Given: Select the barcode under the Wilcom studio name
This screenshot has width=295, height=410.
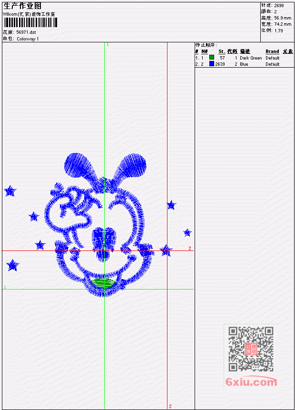Looking at the screenshot, I should click(30, 23).
